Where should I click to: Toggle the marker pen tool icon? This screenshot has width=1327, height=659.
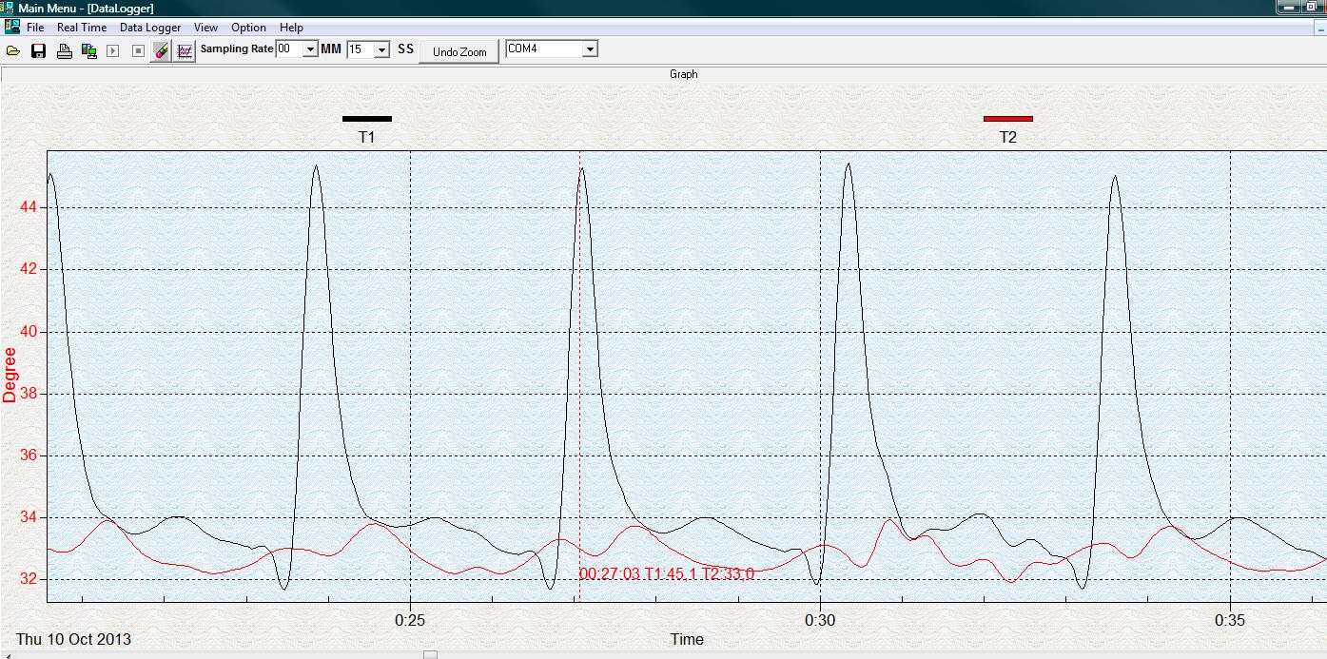[x=161, y=50]
